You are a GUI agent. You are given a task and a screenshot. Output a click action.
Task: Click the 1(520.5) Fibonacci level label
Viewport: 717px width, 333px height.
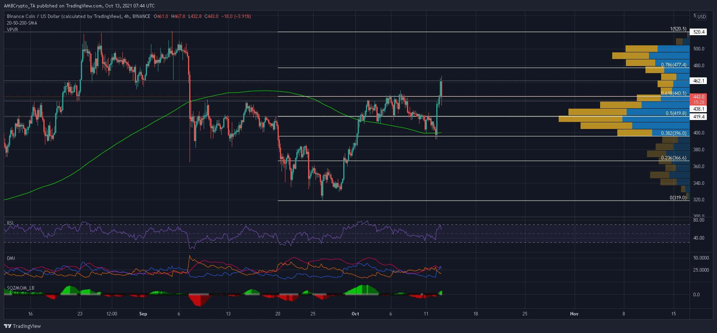pos(678,29)
